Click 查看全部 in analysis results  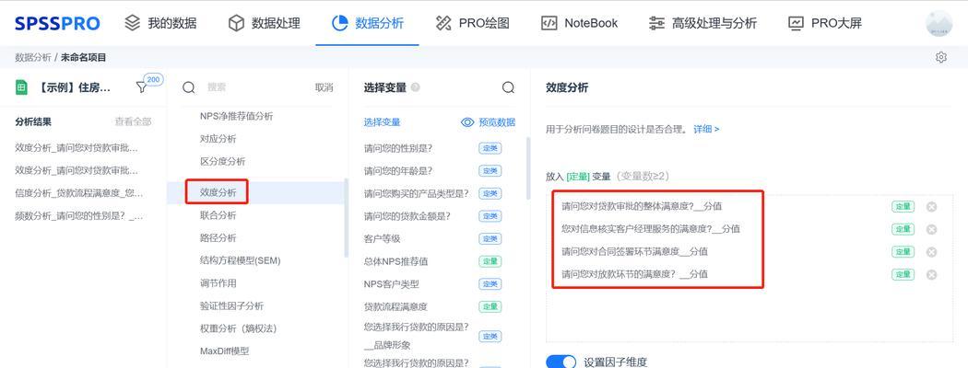[133, 122]
